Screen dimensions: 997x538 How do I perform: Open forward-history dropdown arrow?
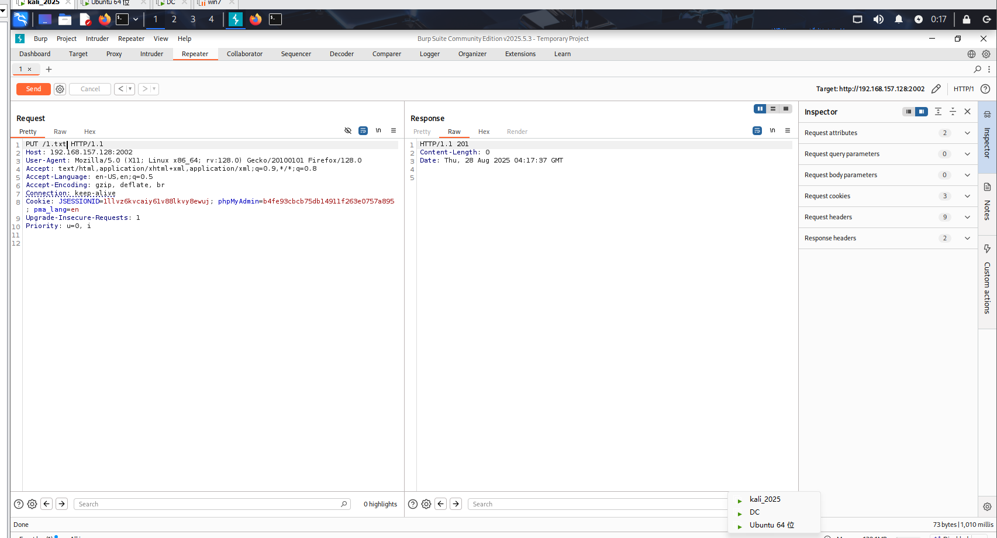[x=154, y=89]
